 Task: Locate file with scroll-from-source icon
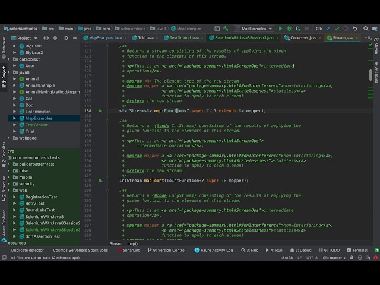point(46,38)
